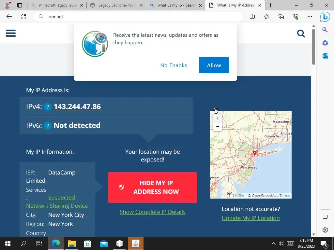
Task: Close the Legacy Launcher tab
Action: point(141,5)
